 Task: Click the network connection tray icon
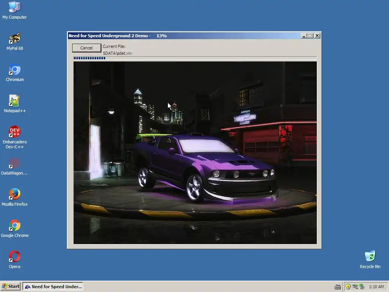(355, 287)
